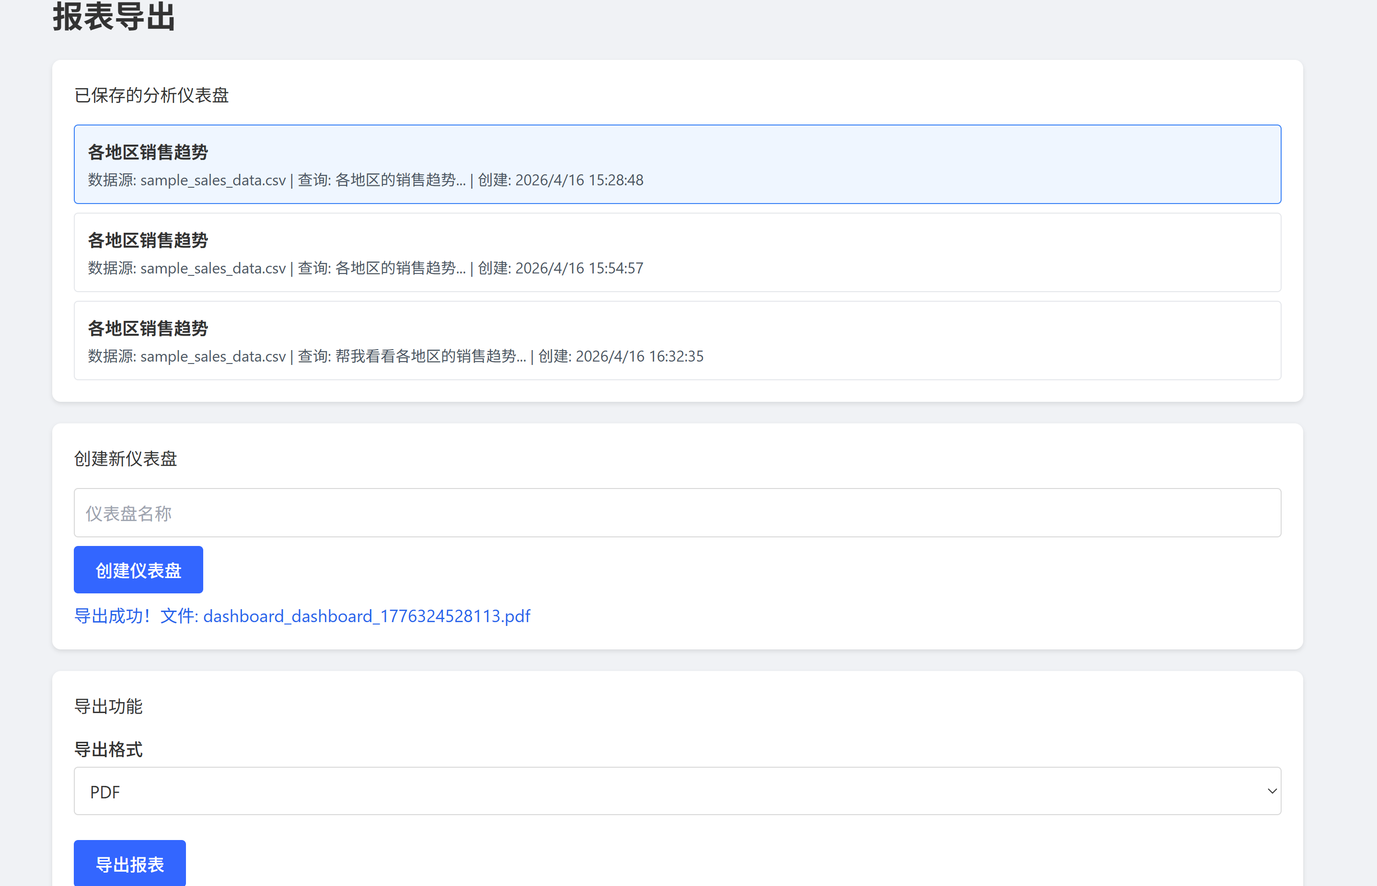
Task: Click the 仪表盘名称 input field
Action: [x=677, y=512]
